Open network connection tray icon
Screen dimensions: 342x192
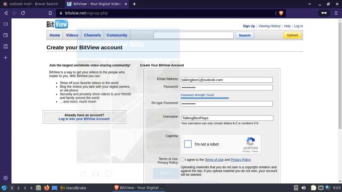(x=321, y=188)
